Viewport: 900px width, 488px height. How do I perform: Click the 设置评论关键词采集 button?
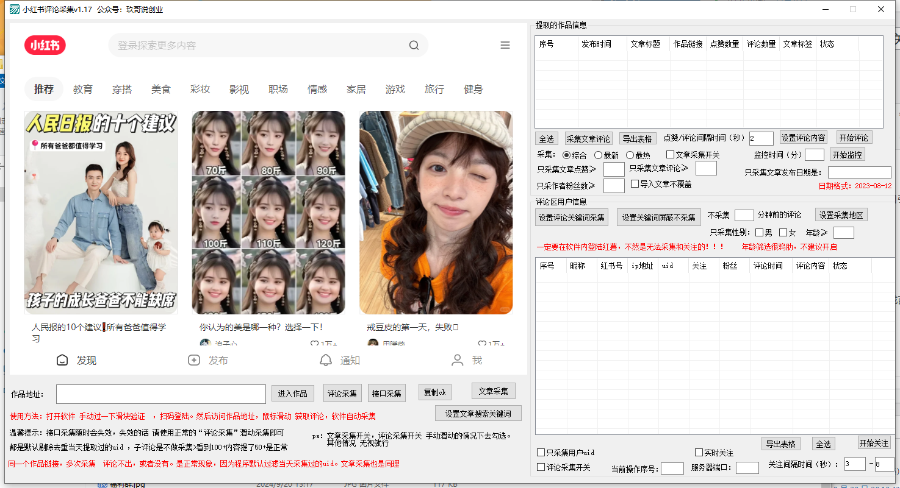[572, 217]
